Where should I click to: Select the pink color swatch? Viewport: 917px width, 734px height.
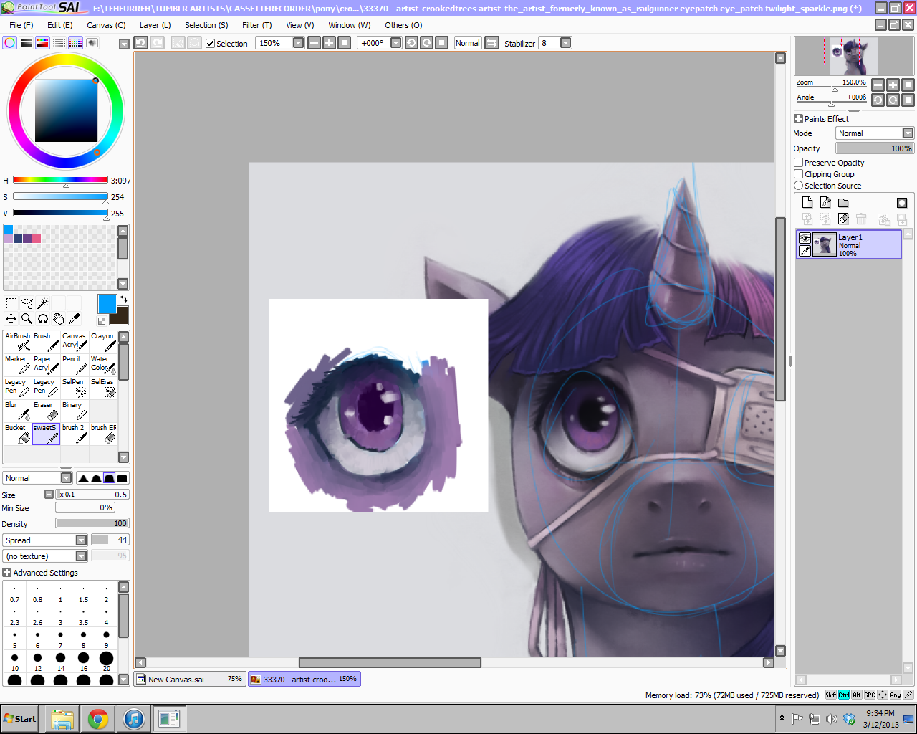coord(37,239)
